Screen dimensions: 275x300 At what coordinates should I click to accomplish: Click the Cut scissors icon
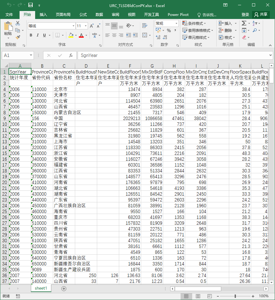click(x=18, y=23)
